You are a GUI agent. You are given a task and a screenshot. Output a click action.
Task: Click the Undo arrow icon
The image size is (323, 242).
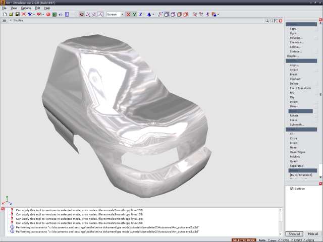click(61, 15)
